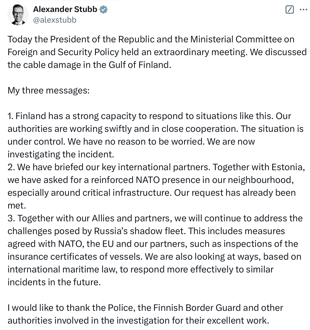Click the words 'reinforced NATO presence'
Image resolution: width=310 pixels, height=330 pixels.
tap(126, 180)
